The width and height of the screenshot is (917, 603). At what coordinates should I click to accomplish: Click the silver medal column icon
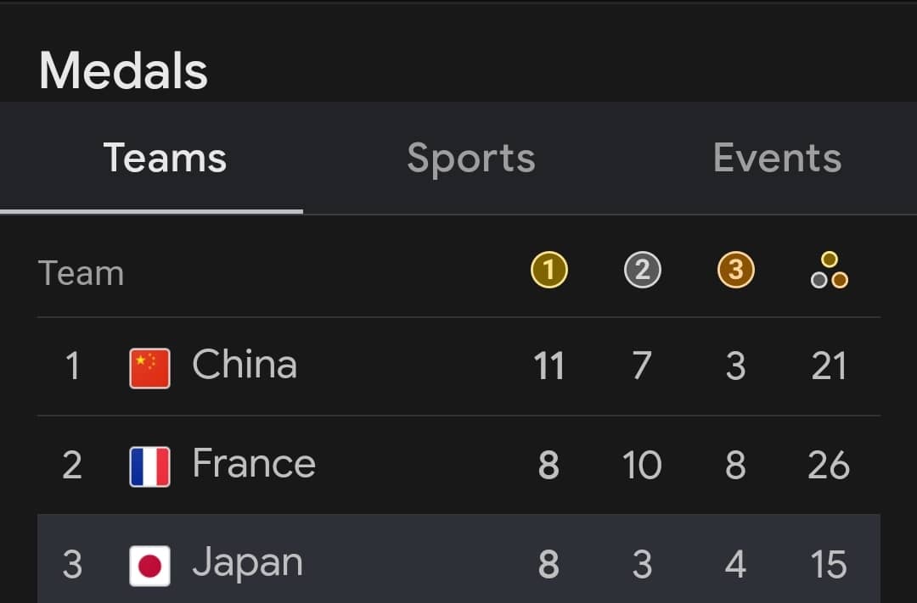click(x=642, y=270)
